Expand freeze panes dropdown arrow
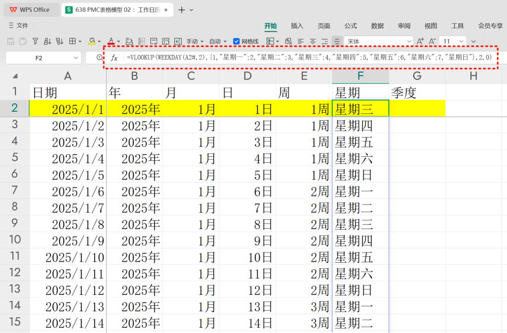The height and width of the screenshot is (333, 507). (x=277, y=42)
